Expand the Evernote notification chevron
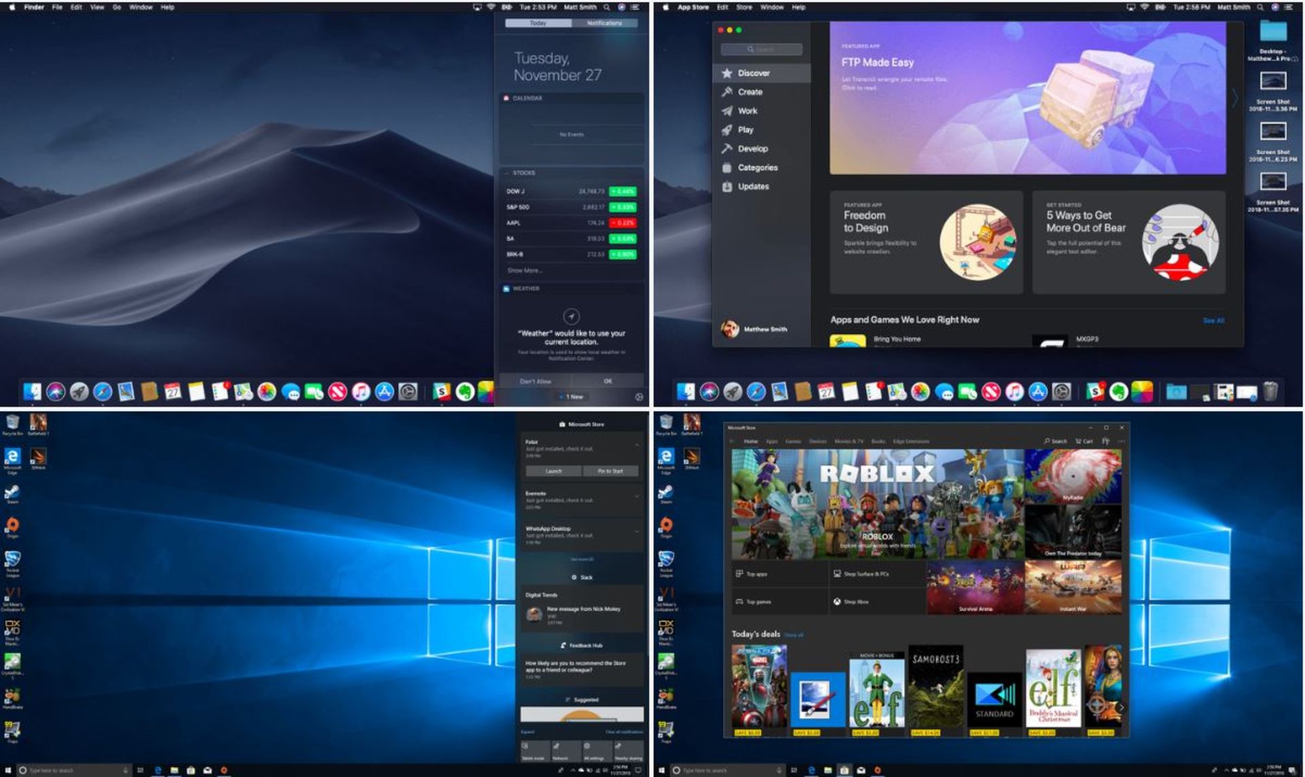1305x777 pixels. click(637, 496)
